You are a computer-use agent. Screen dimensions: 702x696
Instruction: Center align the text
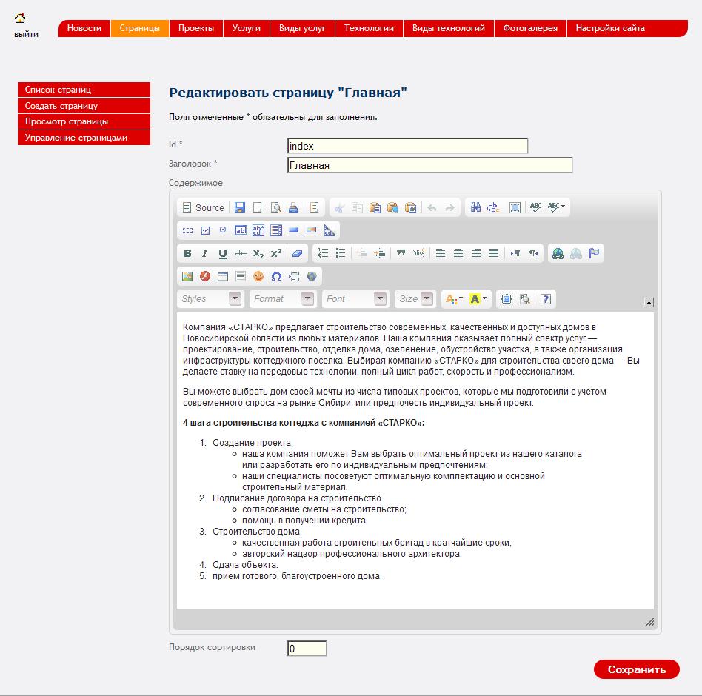tap(458, 253)
